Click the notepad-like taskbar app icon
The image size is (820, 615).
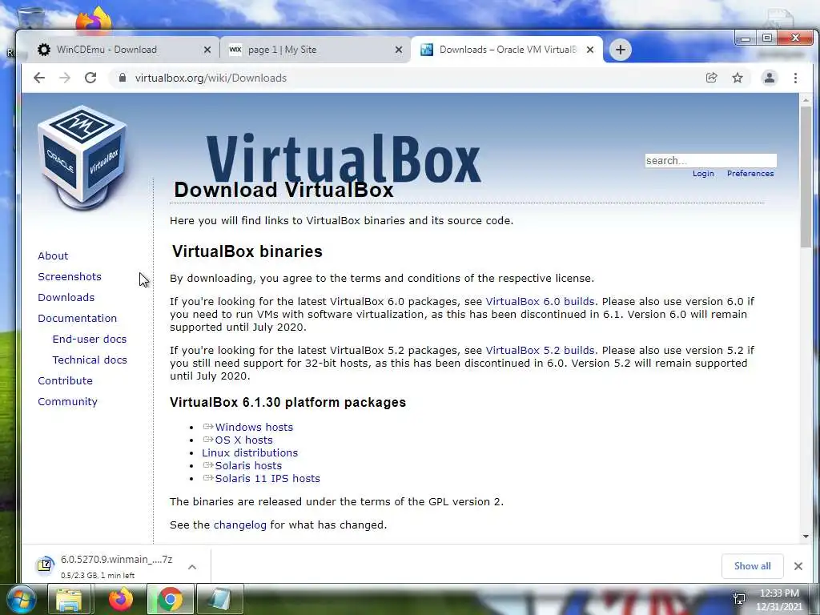tap(219, 599)
